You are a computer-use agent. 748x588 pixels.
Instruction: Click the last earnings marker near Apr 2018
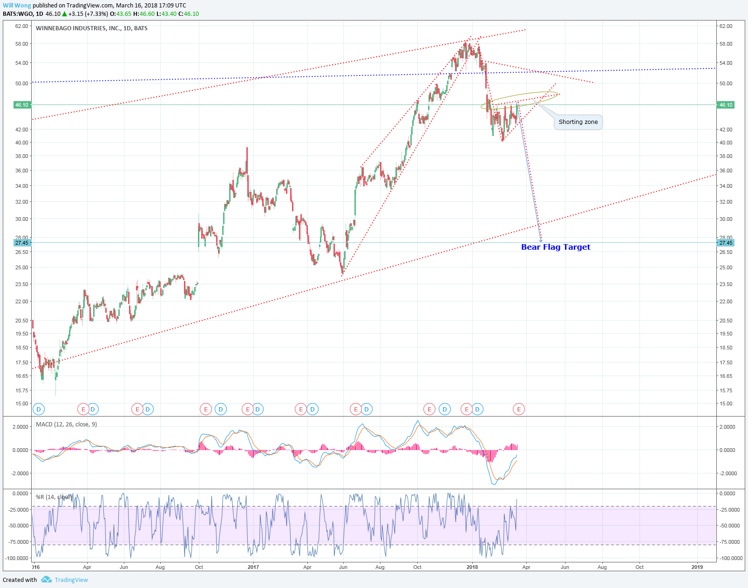pos(519,410)
